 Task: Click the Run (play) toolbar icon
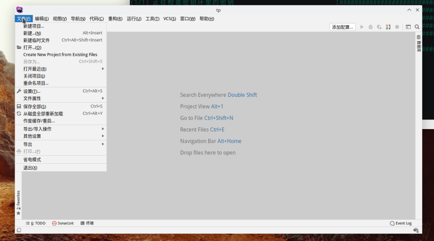point(362,27)
